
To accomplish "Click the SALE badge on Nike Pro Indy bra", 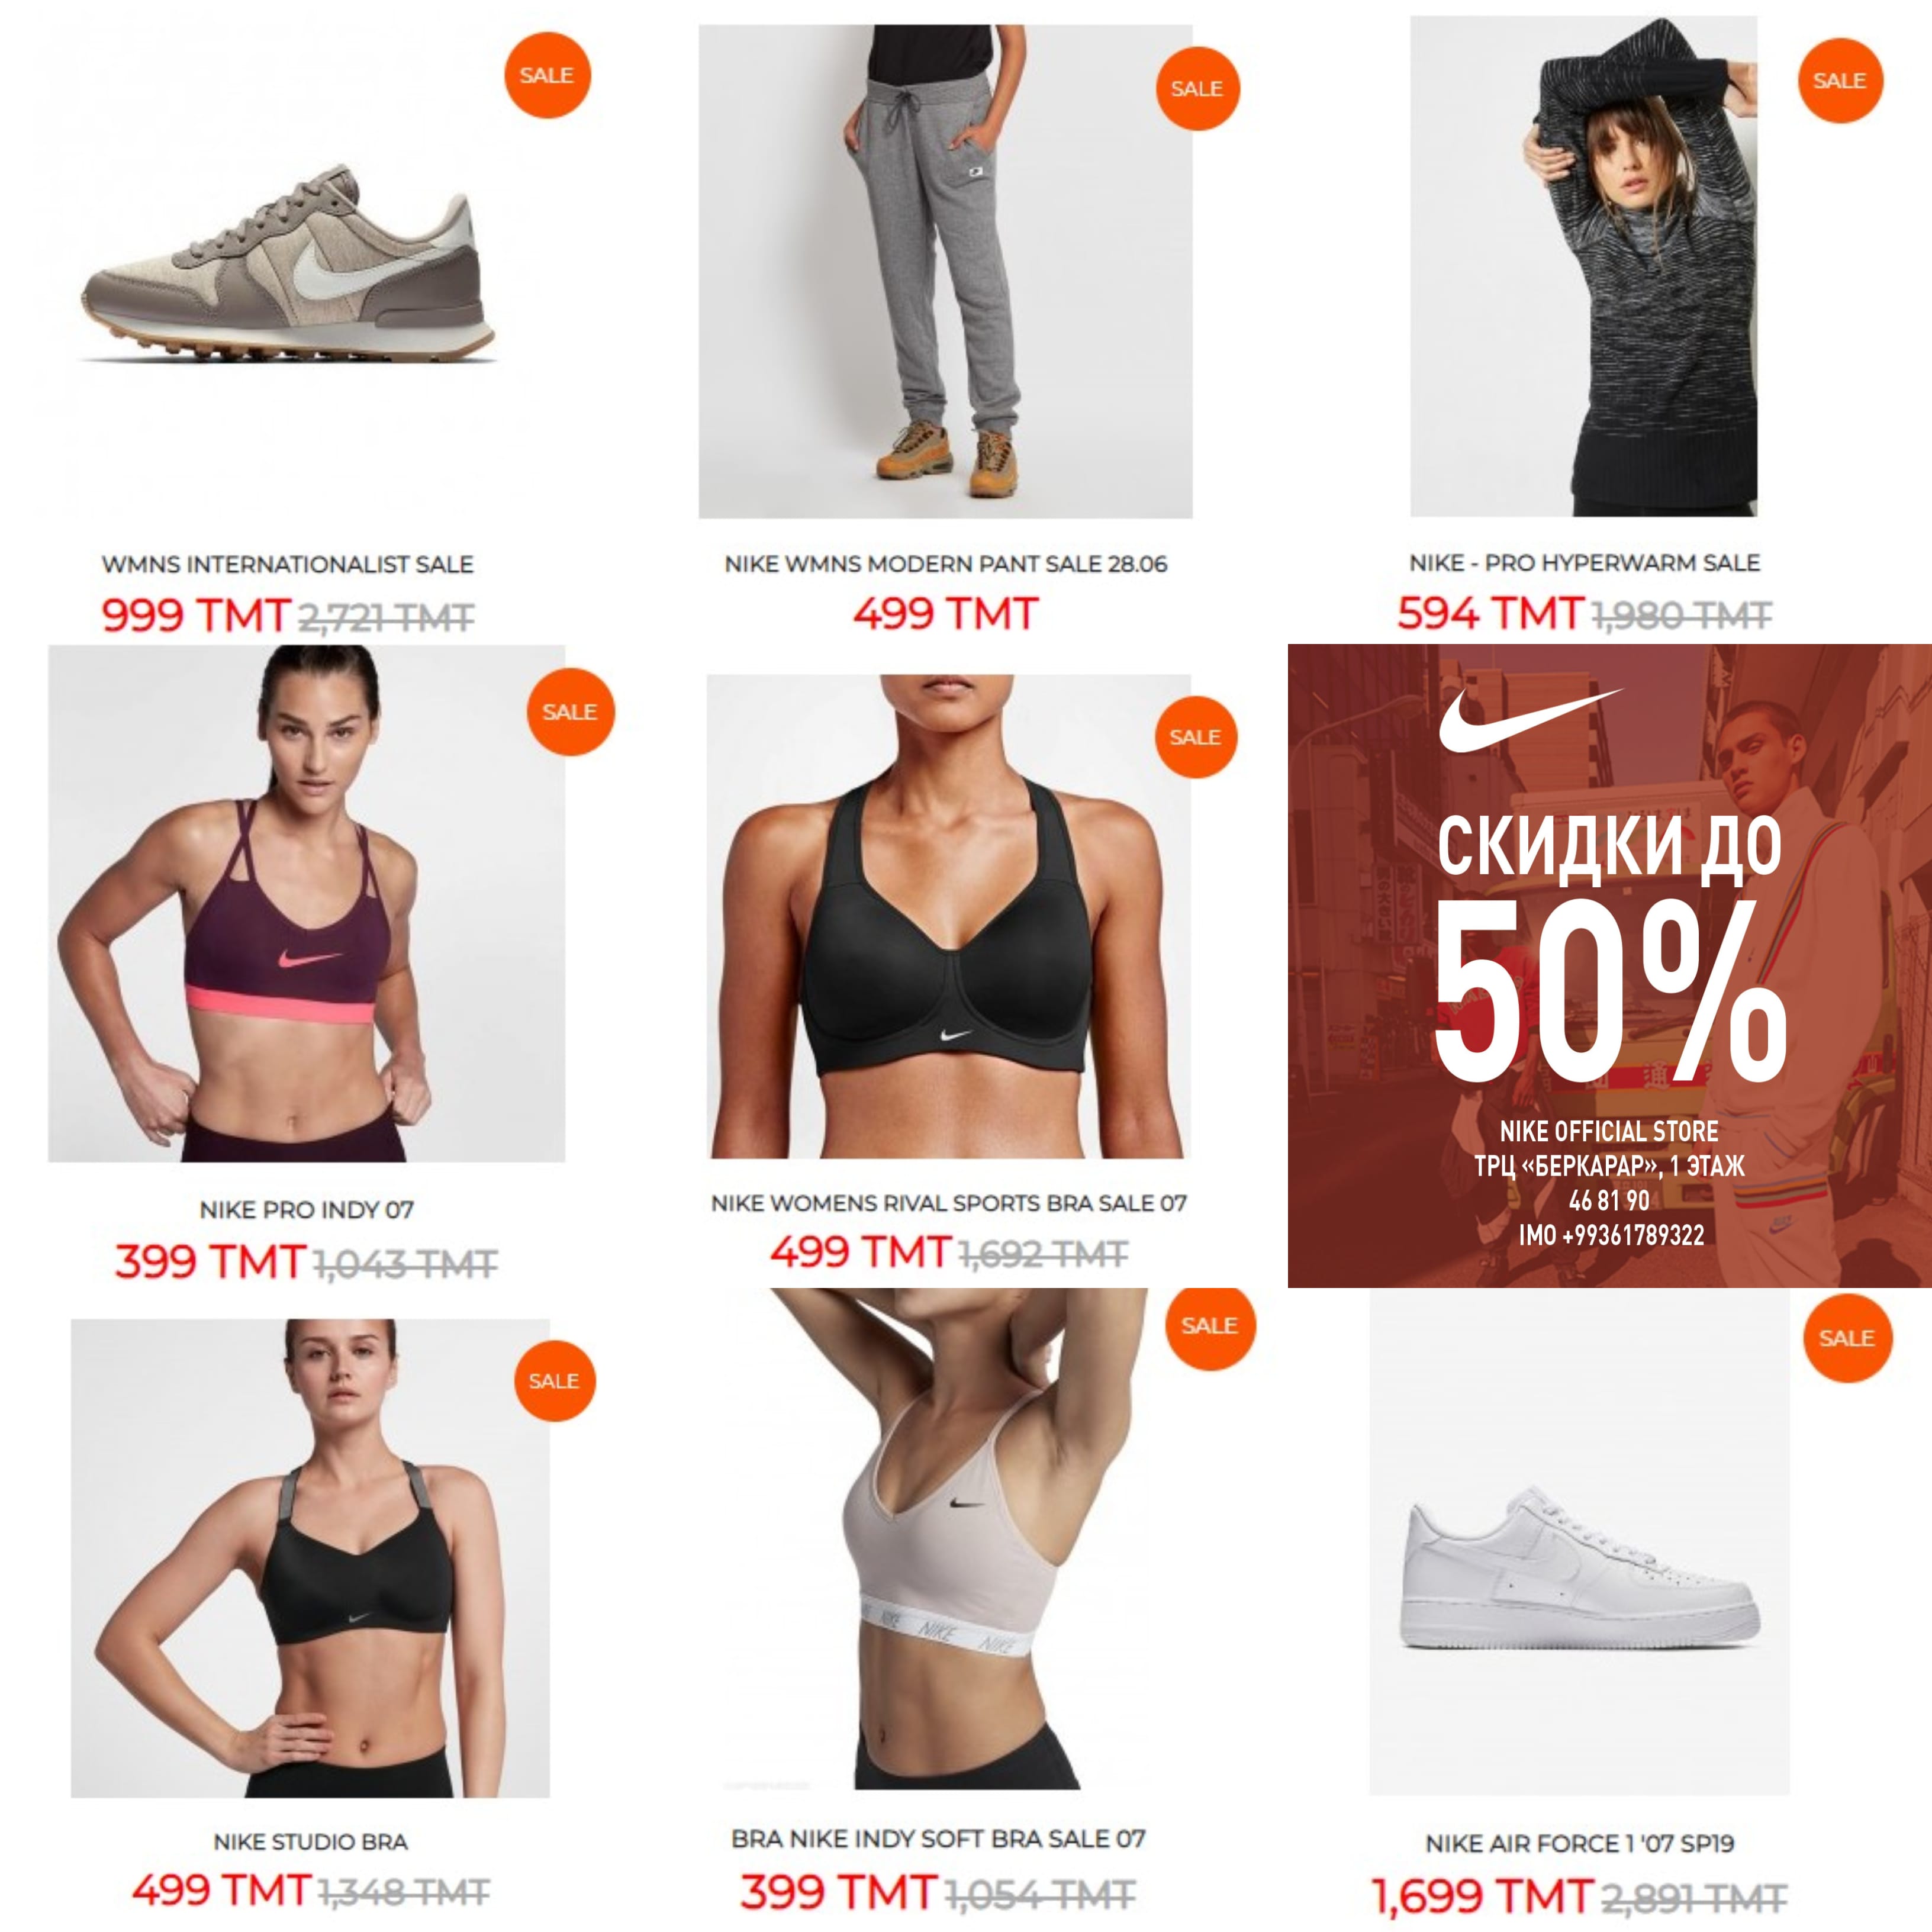I will tap(570, 712).
